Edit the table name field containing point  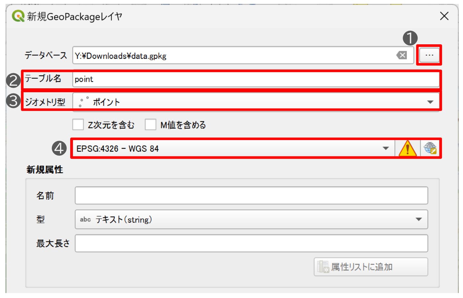tap(256, 79)
